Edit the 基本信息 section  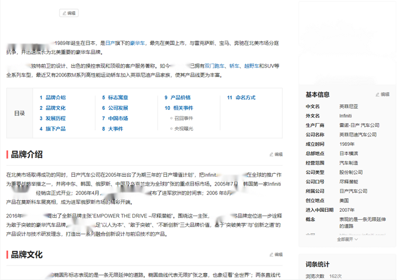coord(382,94)
